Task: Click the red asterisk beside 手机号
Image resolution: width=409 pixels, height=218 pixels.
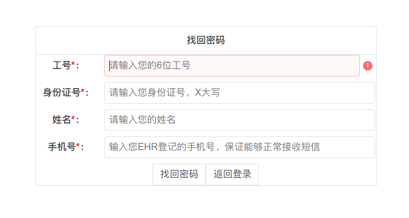Action: (x=78, y=145)
